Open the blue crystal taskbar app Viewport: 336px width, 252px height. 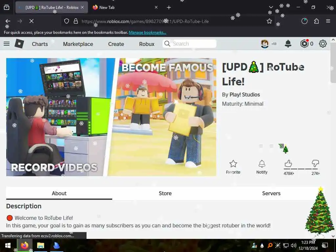[x=56, y=245]
